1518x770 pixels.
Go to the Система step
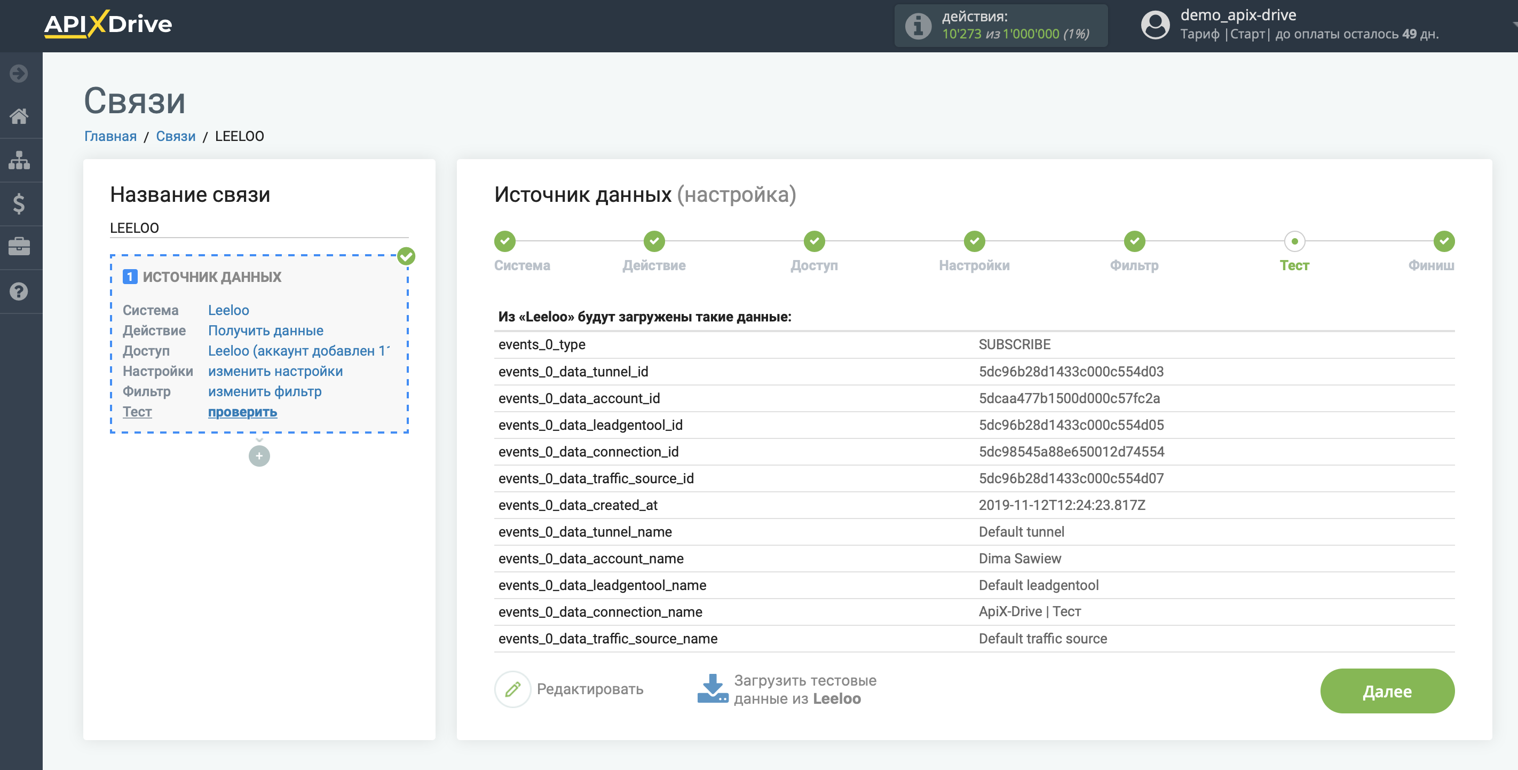tap(504, 241)
